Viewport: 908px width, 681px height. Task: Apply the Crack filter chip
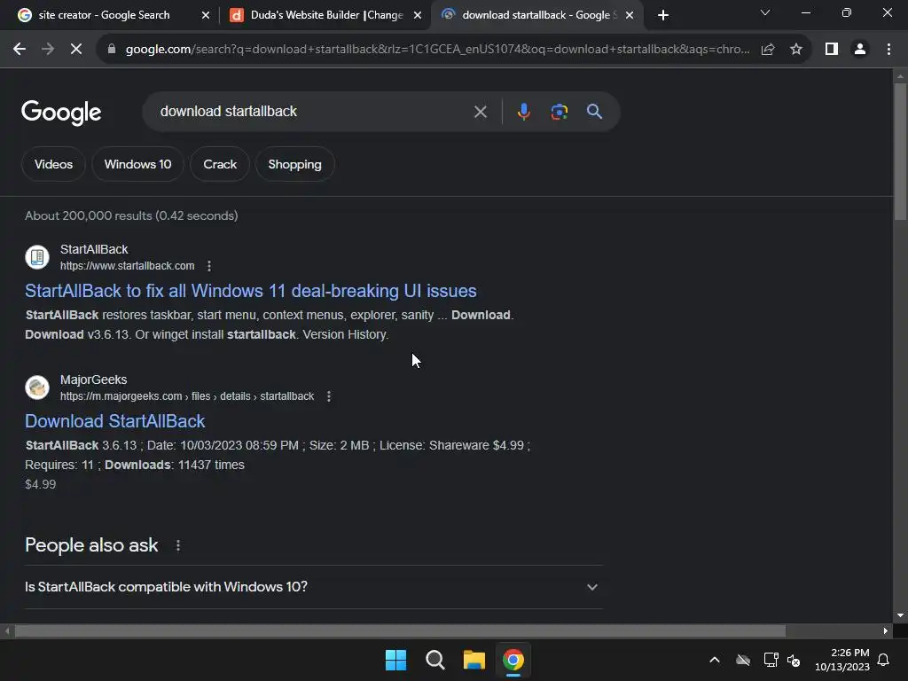pyautogui.click(x=220, y=164)
